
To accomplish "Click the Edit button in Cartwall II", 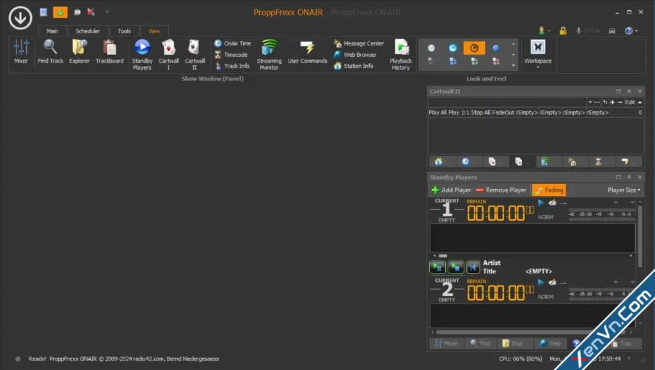I will [630, 102].
